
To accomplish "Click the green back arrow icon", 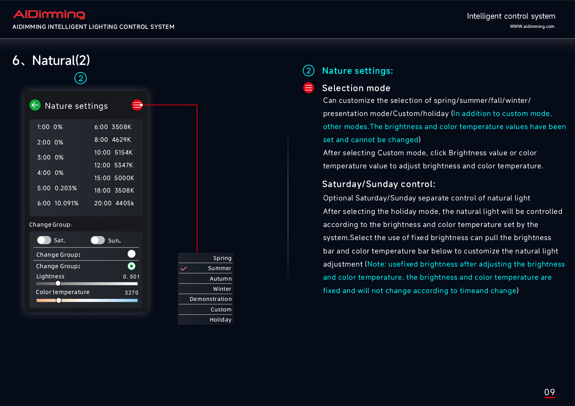I will point(35,105).
